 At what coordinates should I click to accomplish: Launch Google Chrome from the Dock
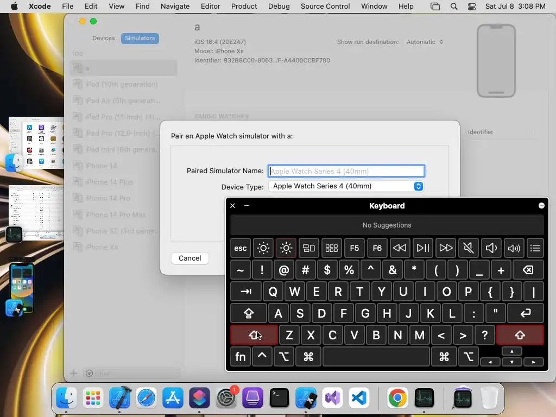(x=397, y=398)
